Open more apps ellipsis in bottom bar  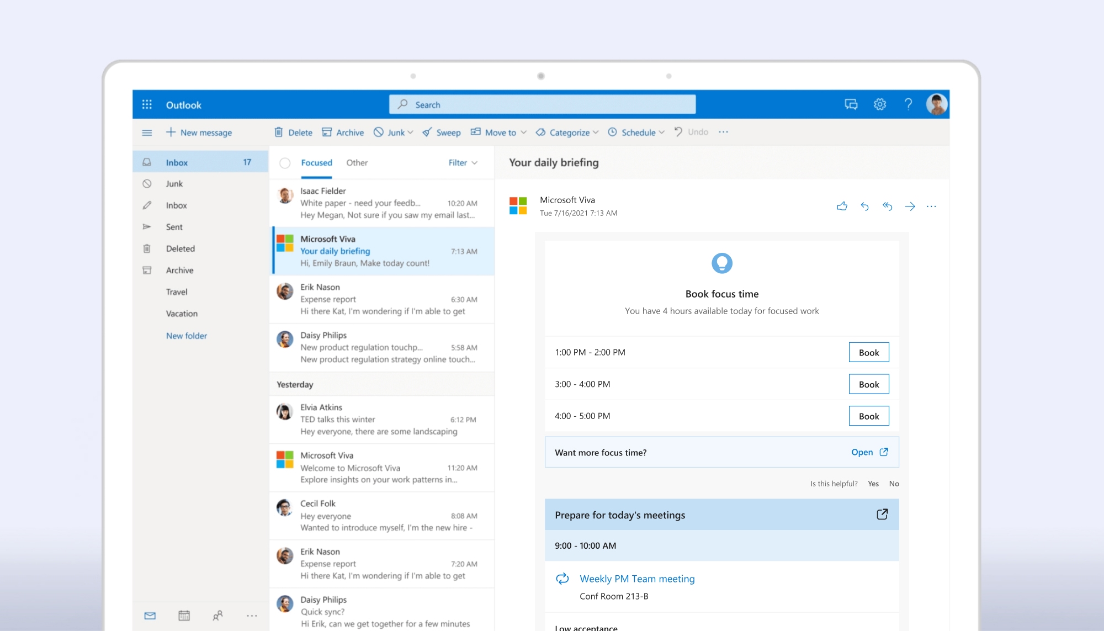click(252, 616)
